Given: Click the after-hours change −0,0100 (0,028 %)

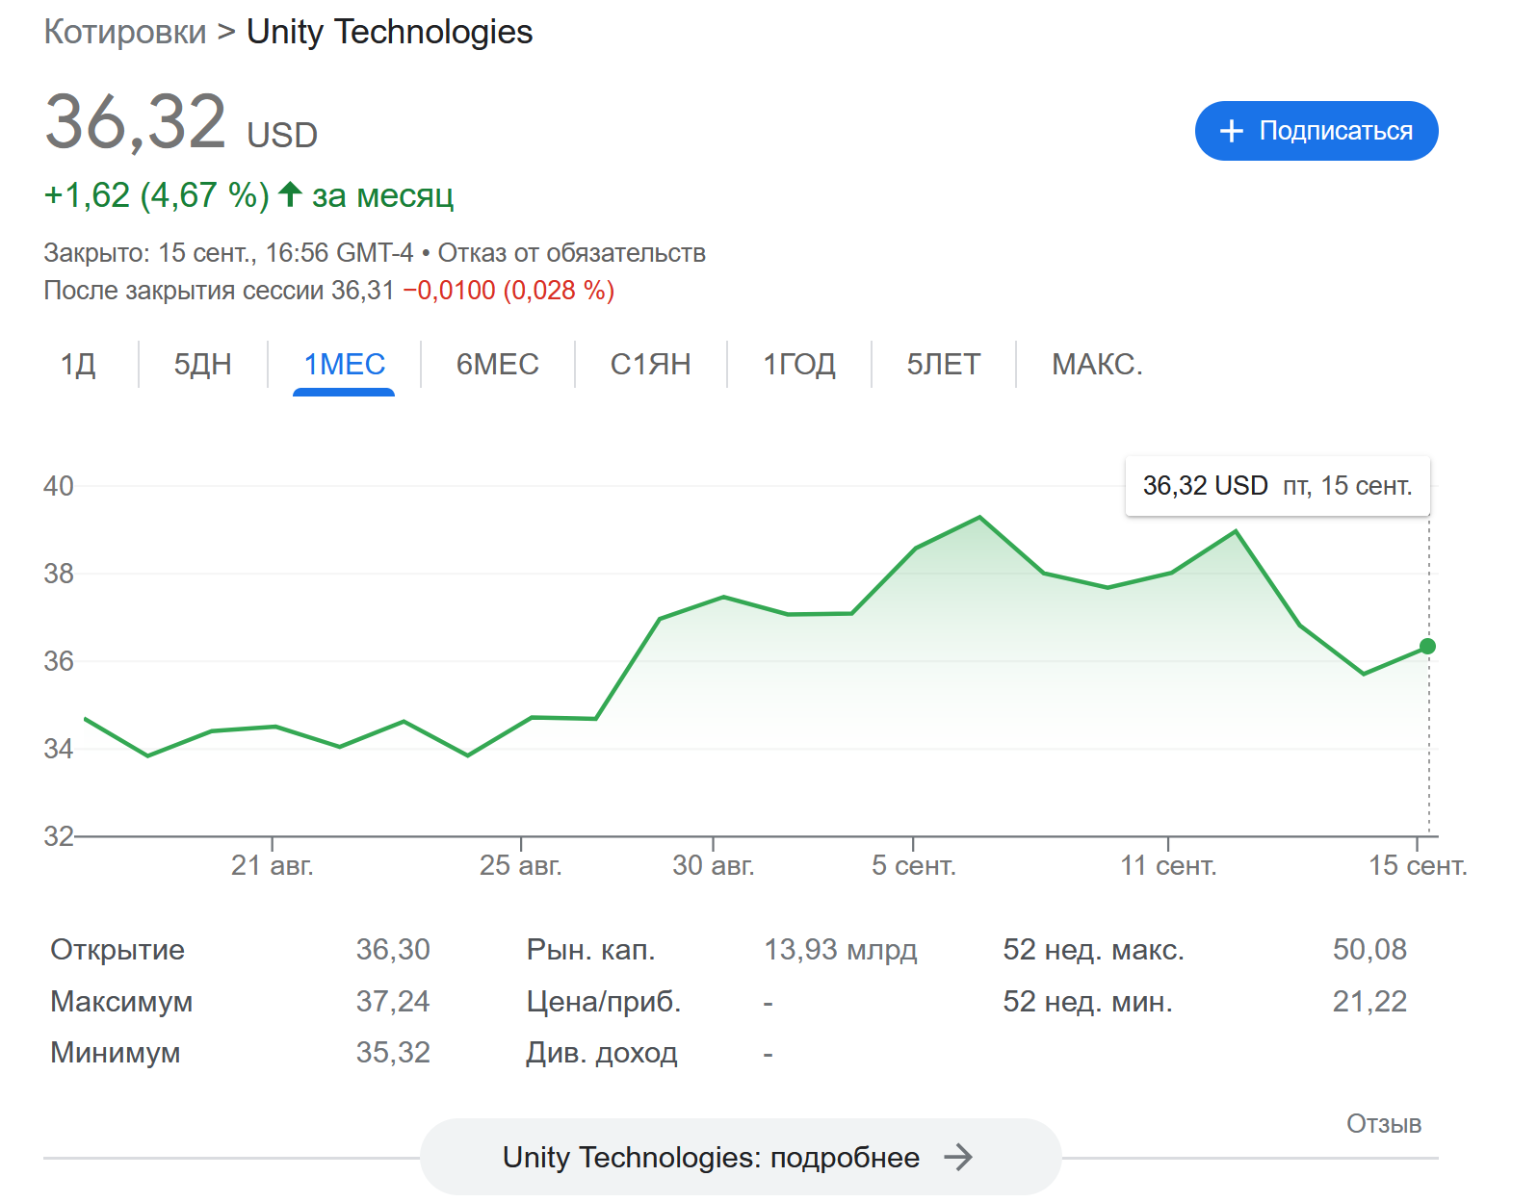Looking at the screenshot, I should click(x=508, y=291).
